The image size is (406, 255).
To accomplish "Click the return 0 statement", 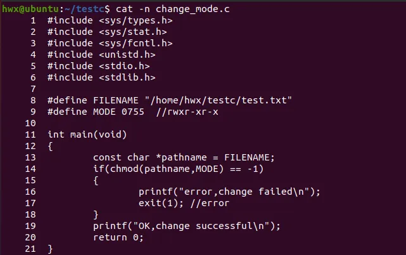I will (x=118, y=237).
